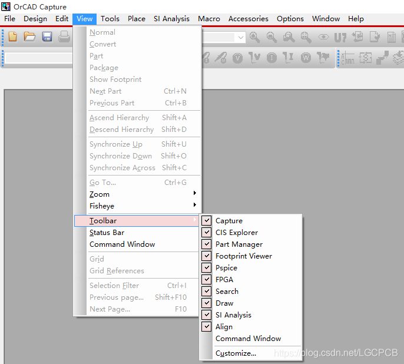
Task: Open the Accessories menu
Action: [x=249, y=19]
